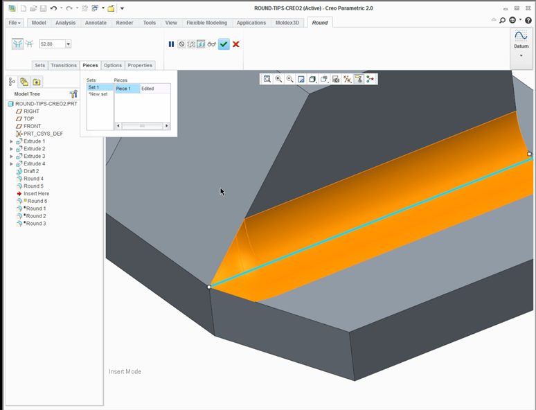Open the Properties panel tab
This screenshot has height=410, width=536.
(140, 65)
